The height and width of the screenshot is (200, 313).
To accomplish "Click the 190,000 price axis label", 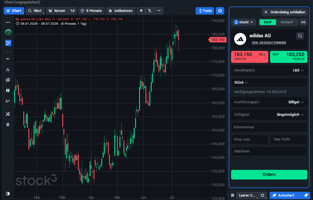I will pos(218,21).
